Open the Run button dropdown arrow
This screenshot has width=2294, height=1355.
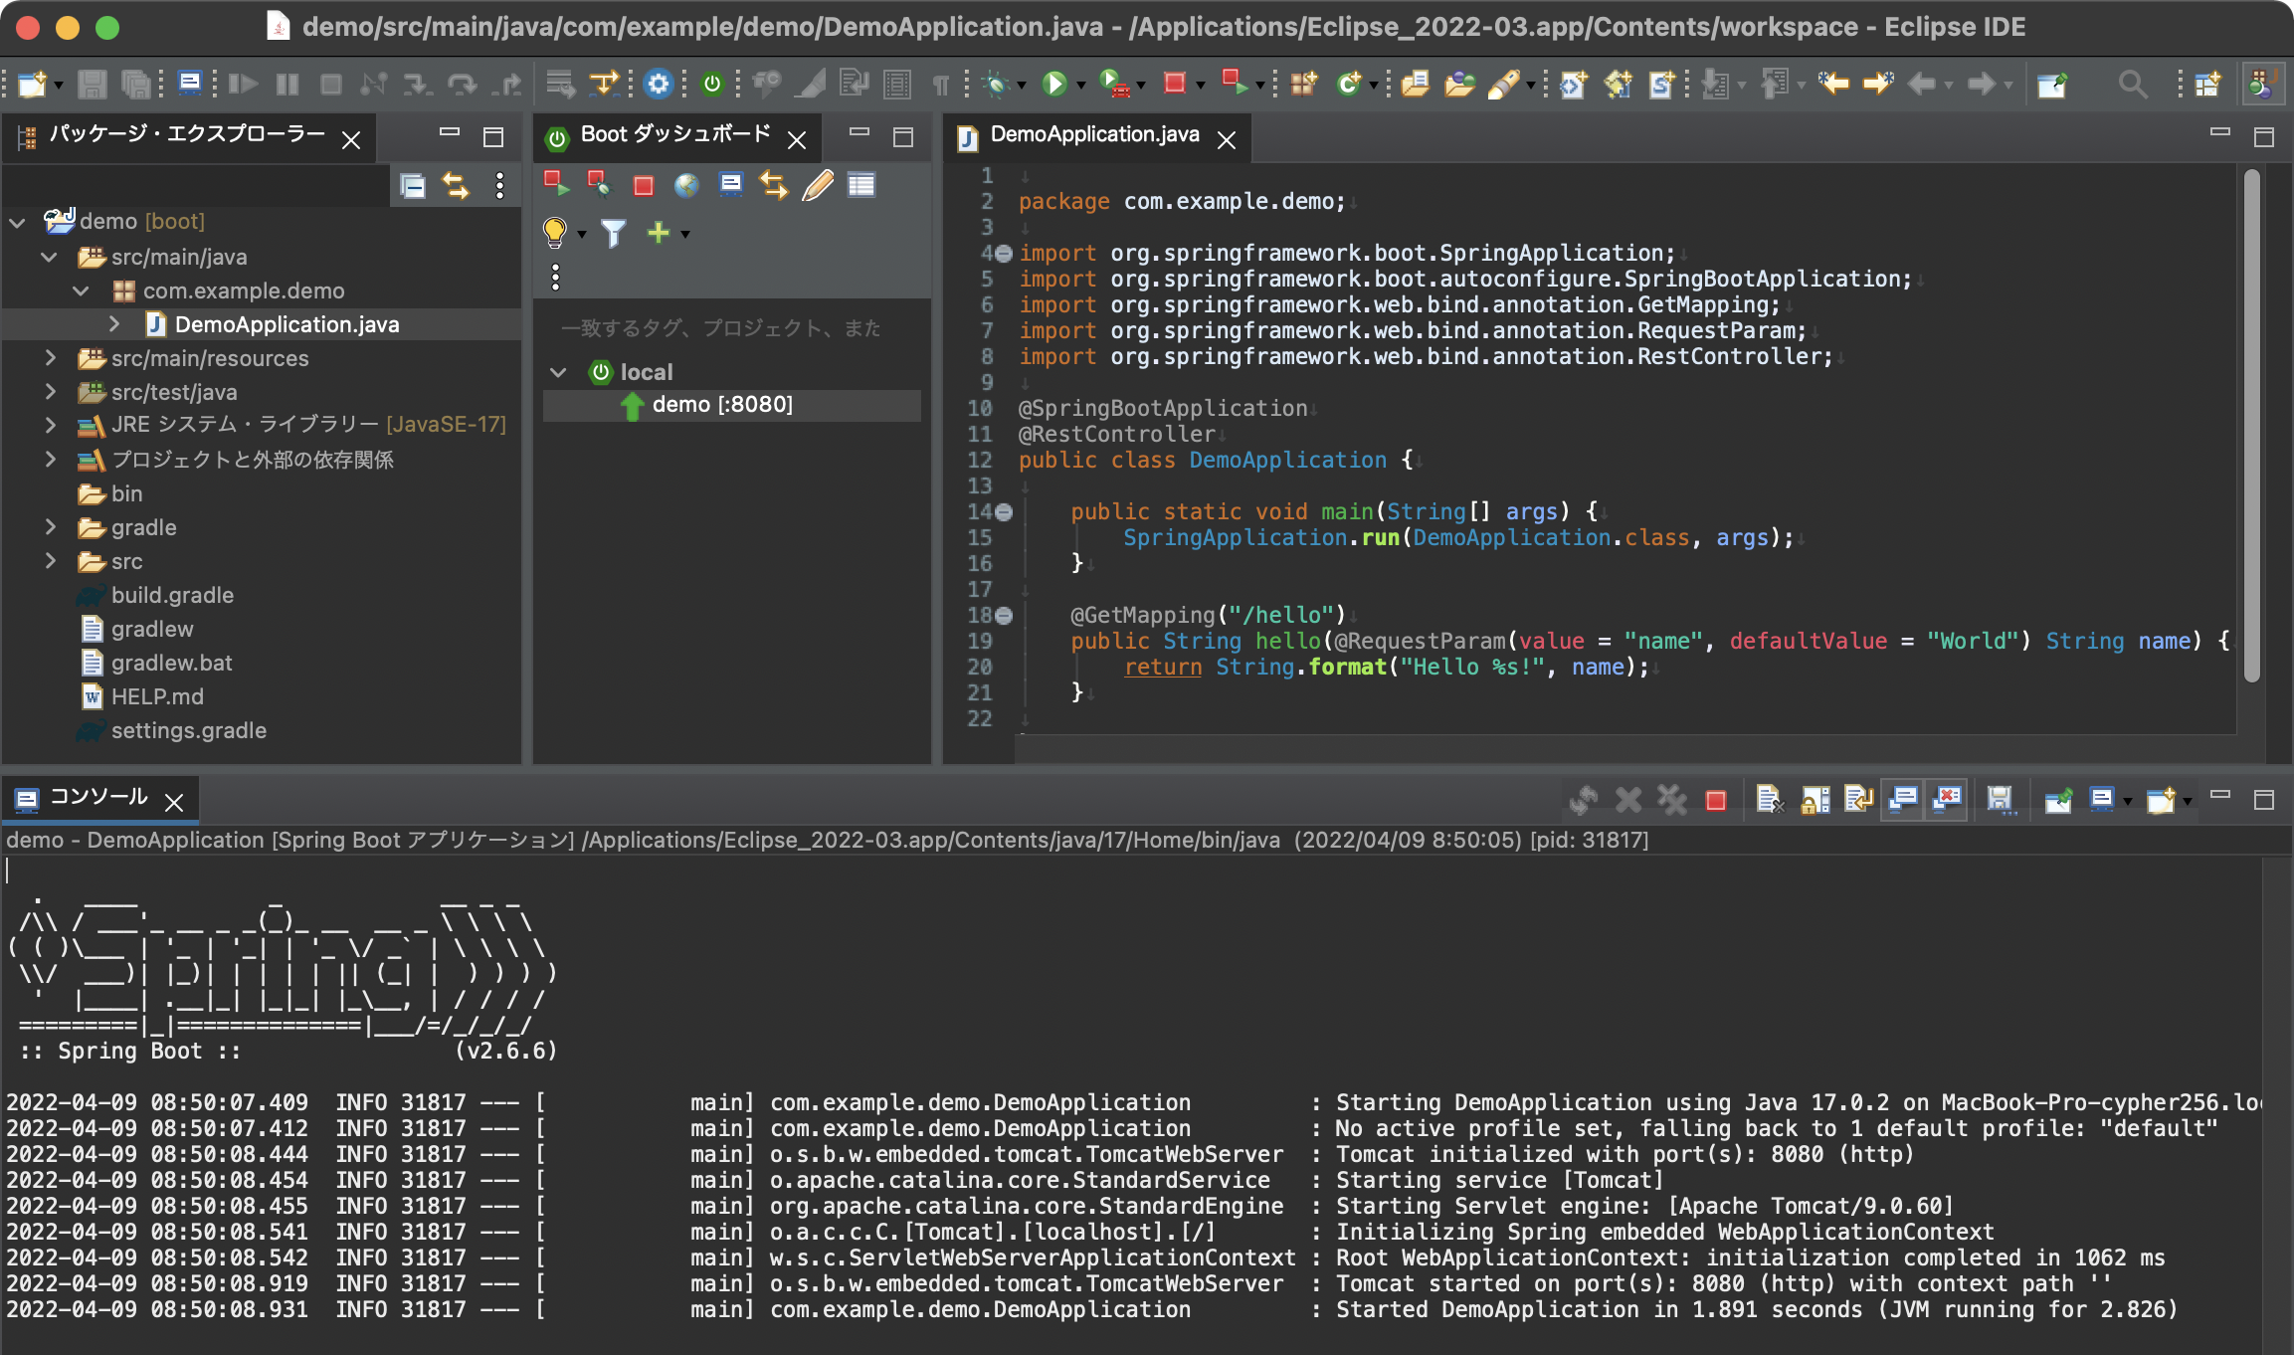[1080, 87]
